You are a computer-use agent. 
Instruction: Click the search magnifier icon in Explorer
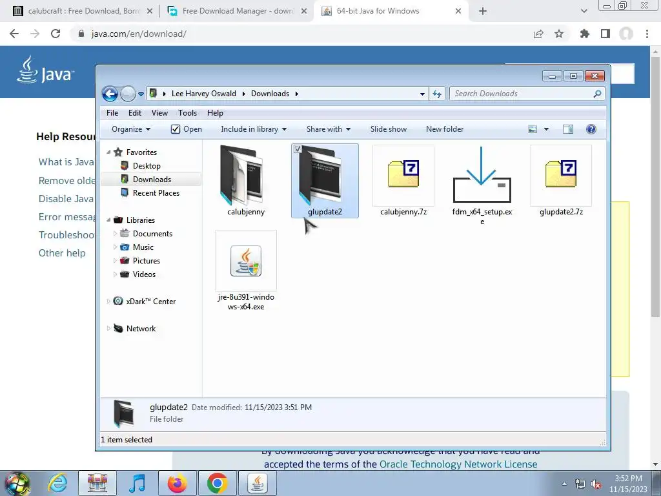click(x=597, y=94)
